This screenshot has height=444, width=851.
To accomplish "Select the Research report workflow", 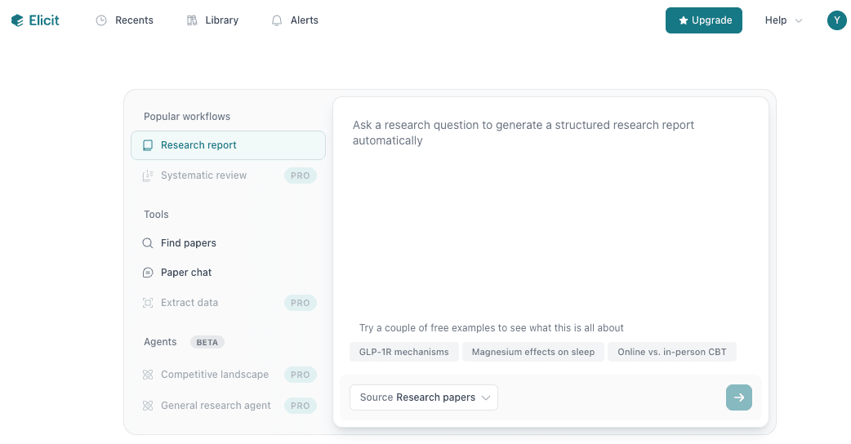I will [x=228, y=145].
